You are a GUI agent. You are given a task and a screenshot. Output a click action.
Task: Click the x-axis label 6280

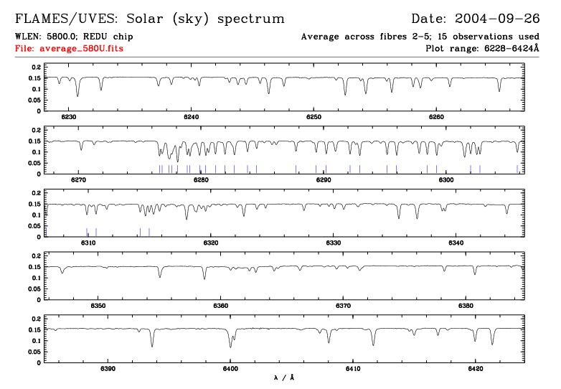click(x=201, y=180)
